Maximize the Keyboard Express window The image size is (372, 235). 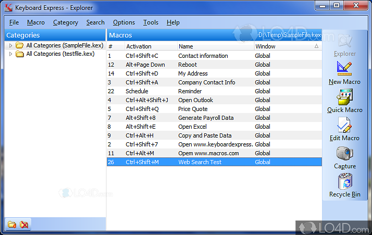click(x=337, y=6)
